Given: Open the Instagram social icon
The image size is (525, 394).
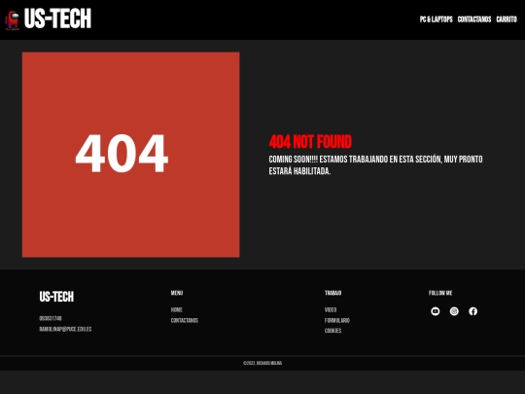Looking at the screenshot, I should [454, 311].
